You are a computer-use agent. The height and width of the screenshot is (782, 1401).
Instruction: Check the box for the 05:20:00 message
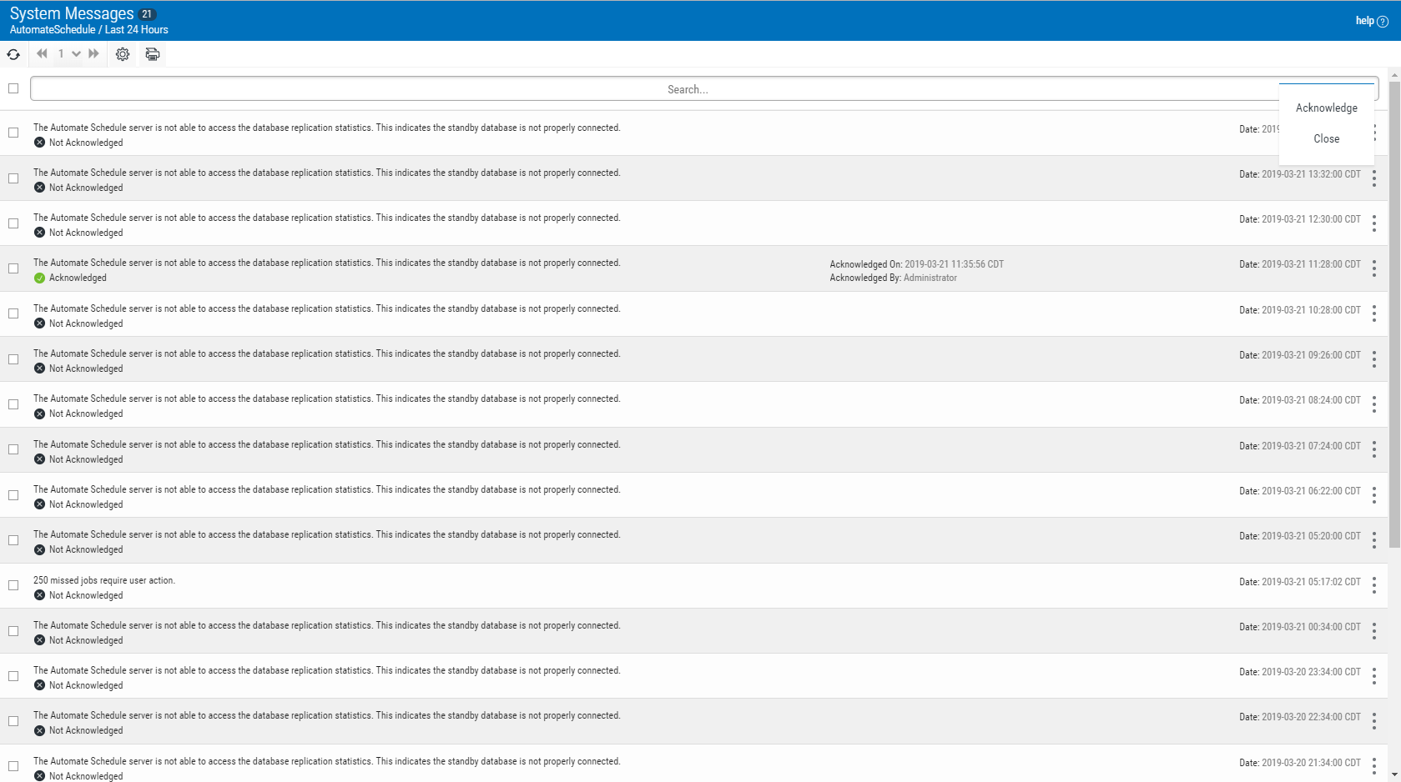point(13,540)
